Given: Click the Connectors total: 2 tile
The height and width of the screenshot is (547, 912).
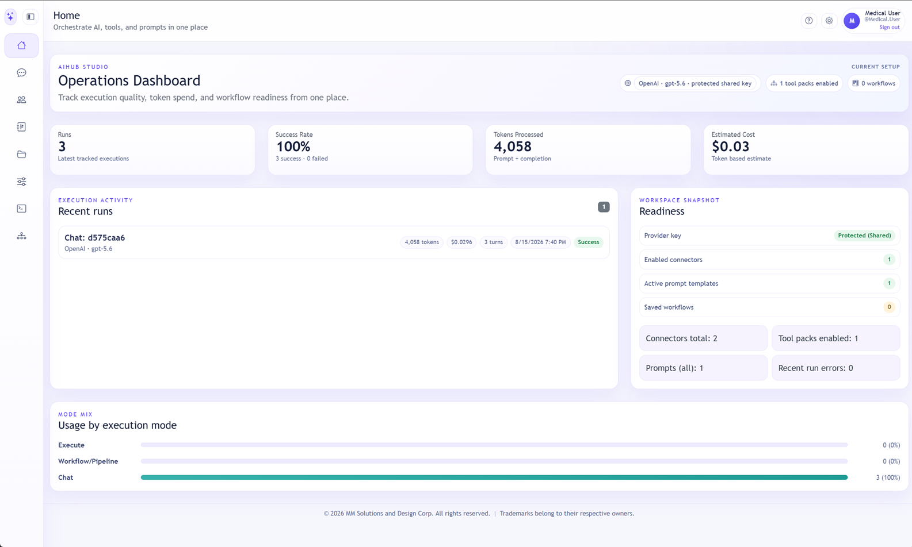Looking at the screenshot, I should point(703,338).
